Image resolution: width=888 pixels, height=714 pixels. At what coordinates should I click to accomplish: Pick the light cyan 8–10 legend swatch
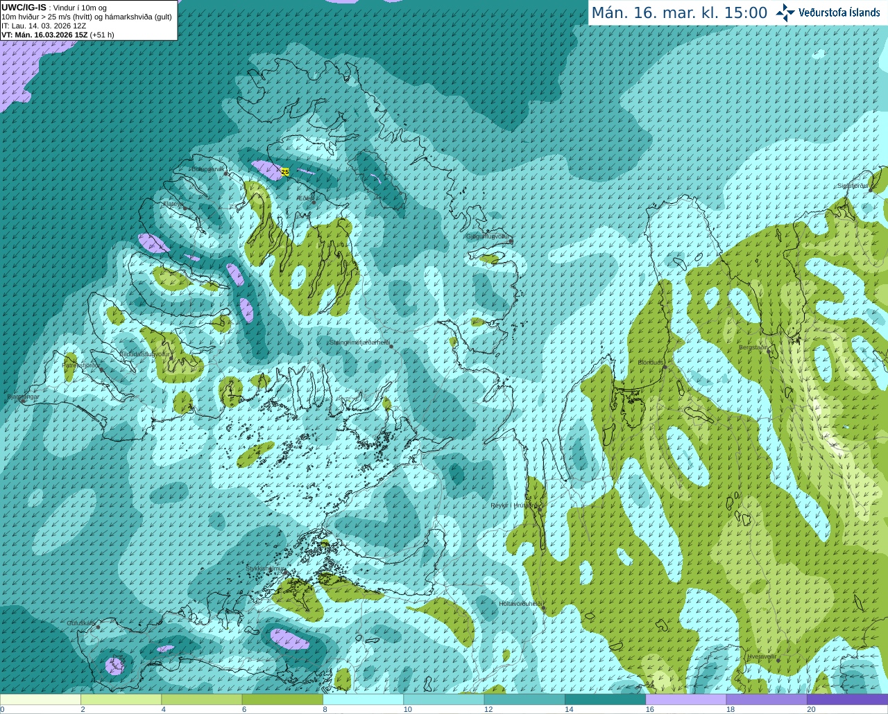(363, 699)
